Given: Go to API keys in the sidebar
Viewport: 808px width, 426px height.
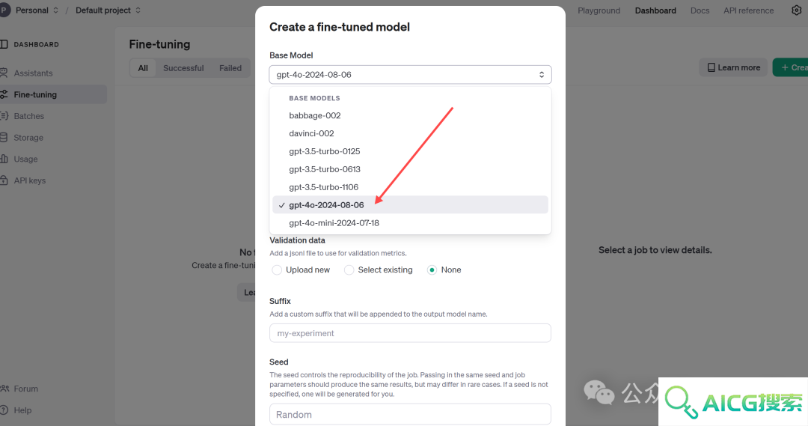Looking at the screenshot, I should coord(30,180).
